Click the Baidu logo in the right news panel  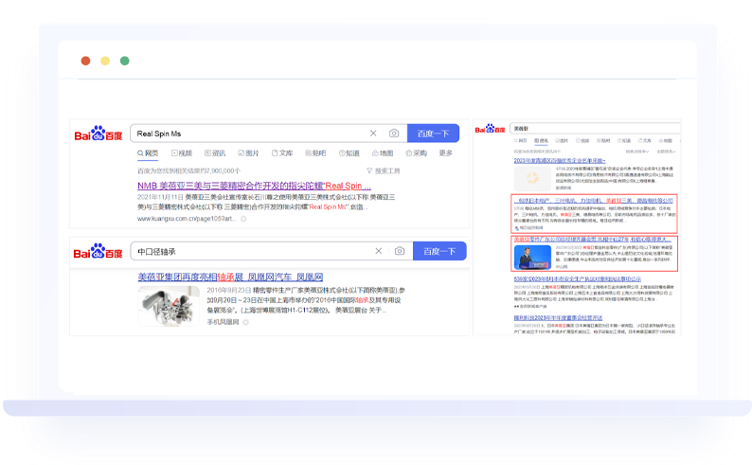[x=490, y=129]
